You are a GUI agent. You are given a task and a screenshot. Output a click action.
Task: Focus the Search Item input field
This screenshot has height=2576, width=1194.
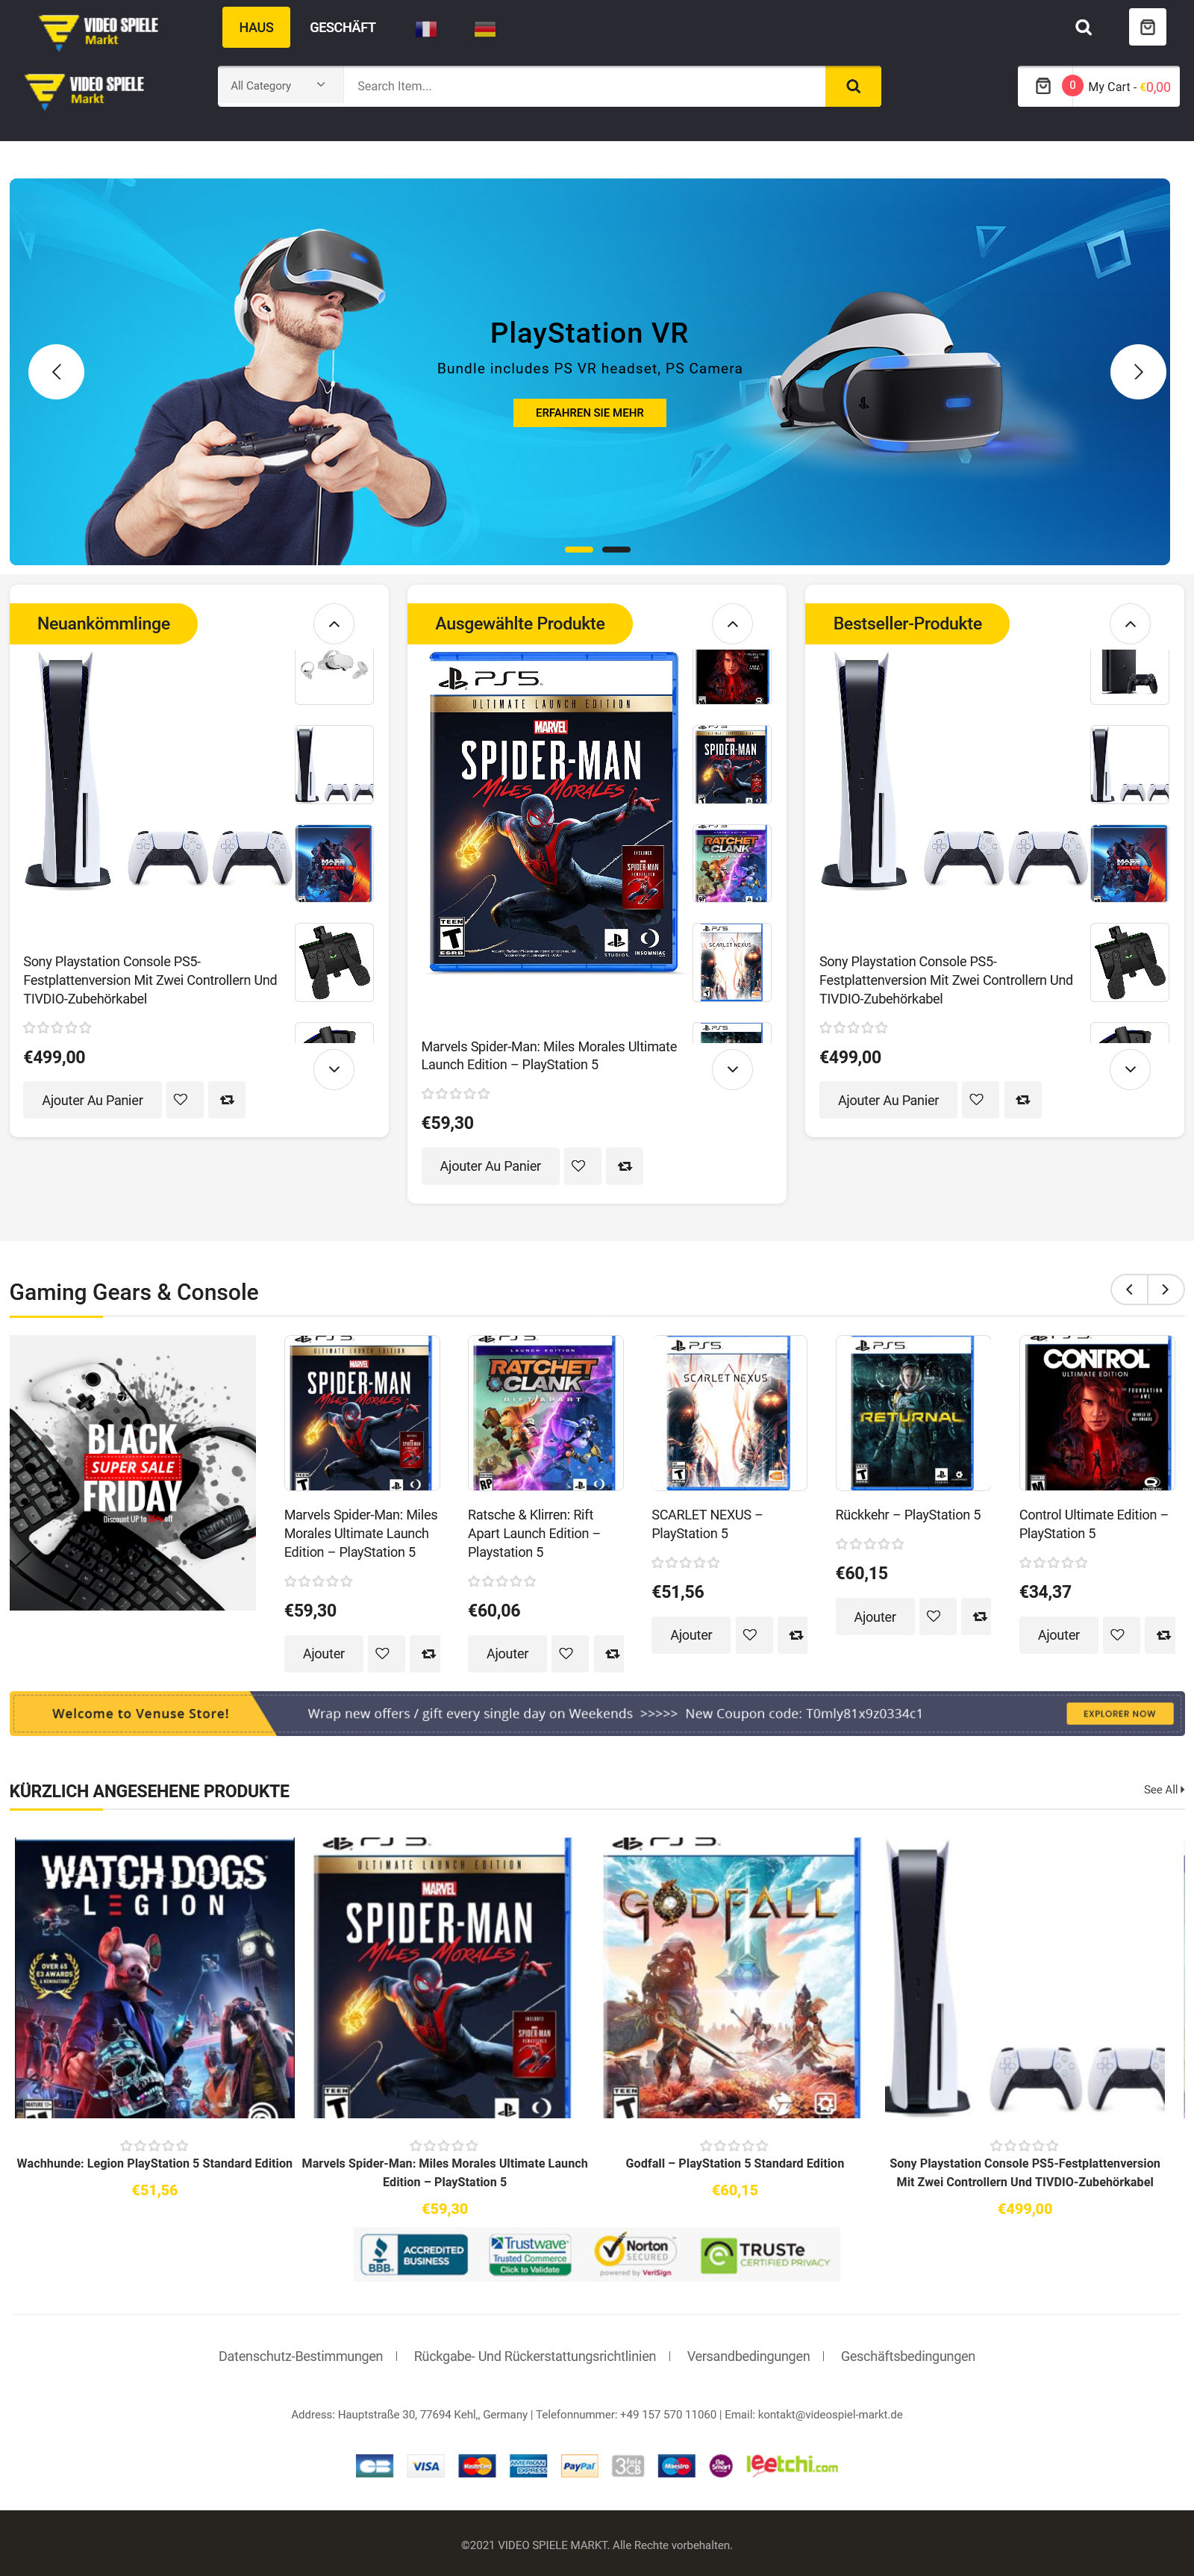click(584, 86)
